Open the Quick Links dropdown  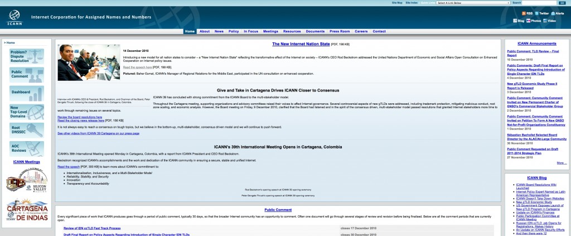point(473,3)
